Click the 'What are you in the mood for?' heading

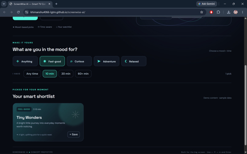(45, 49)
